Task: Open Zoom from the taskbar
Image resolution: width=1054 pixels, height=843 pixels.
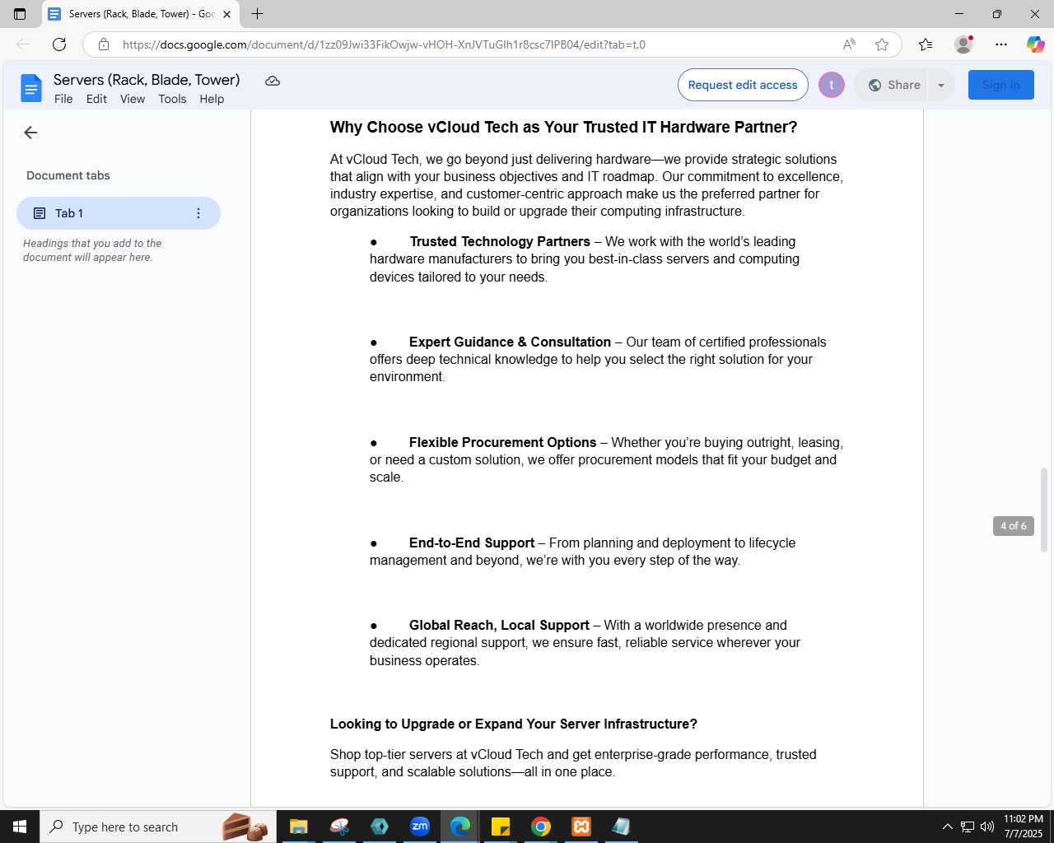Action: click(420, 827)
